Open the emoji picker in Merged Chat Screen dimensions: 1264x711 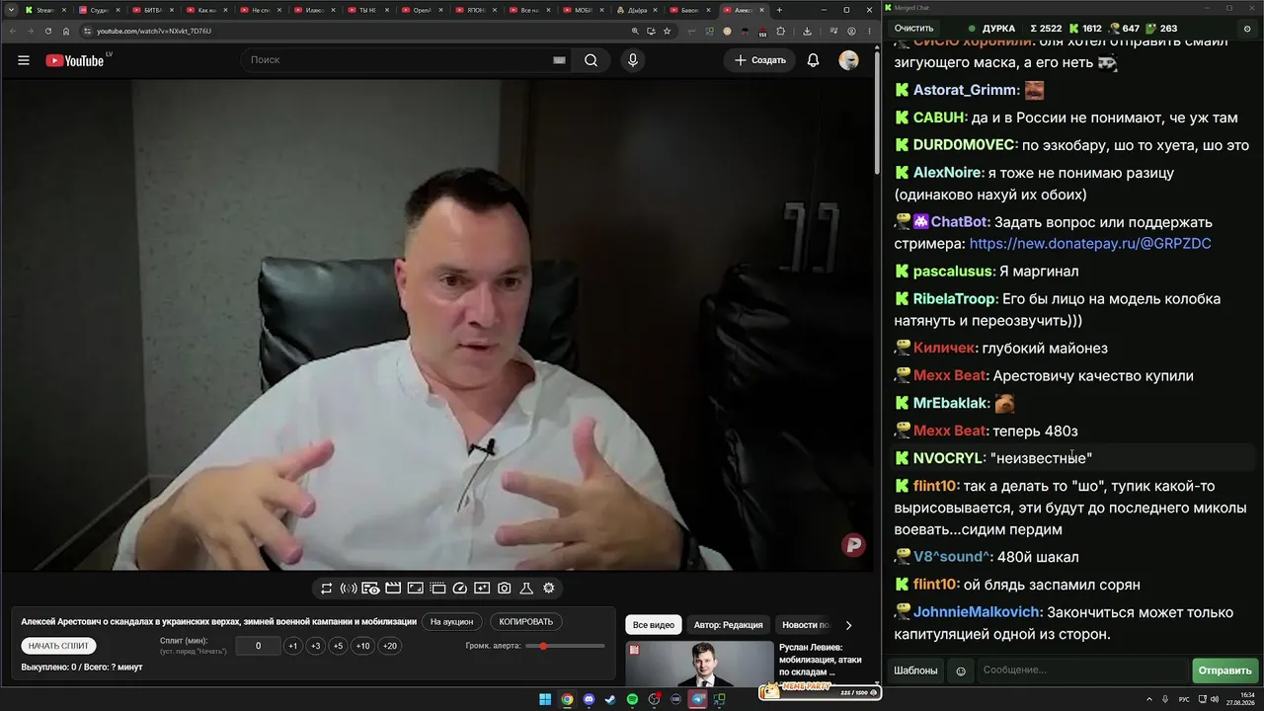(961, 671)
